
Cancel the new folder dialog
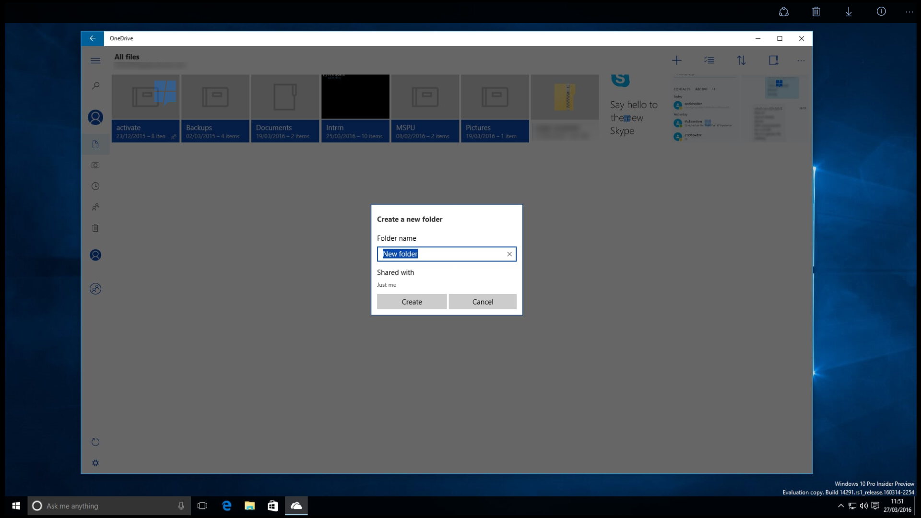pyautogui.click(x=483, y=302)
